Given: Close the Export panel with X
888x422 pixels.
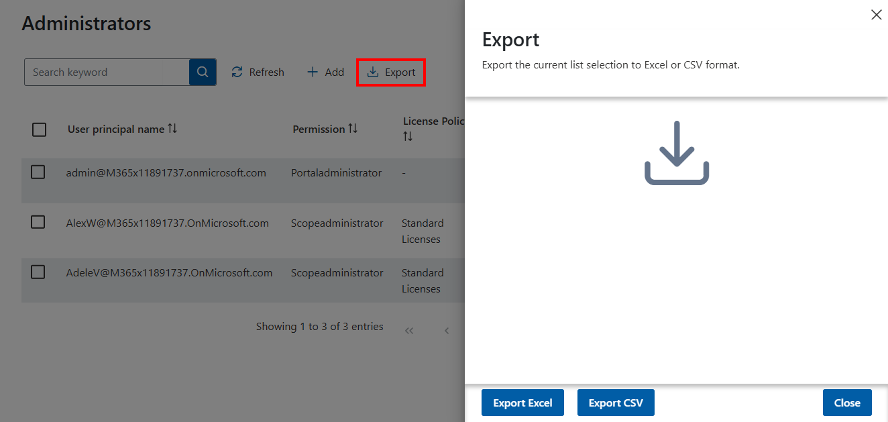Looking at the screenshot, I should [x=876, y=15].
